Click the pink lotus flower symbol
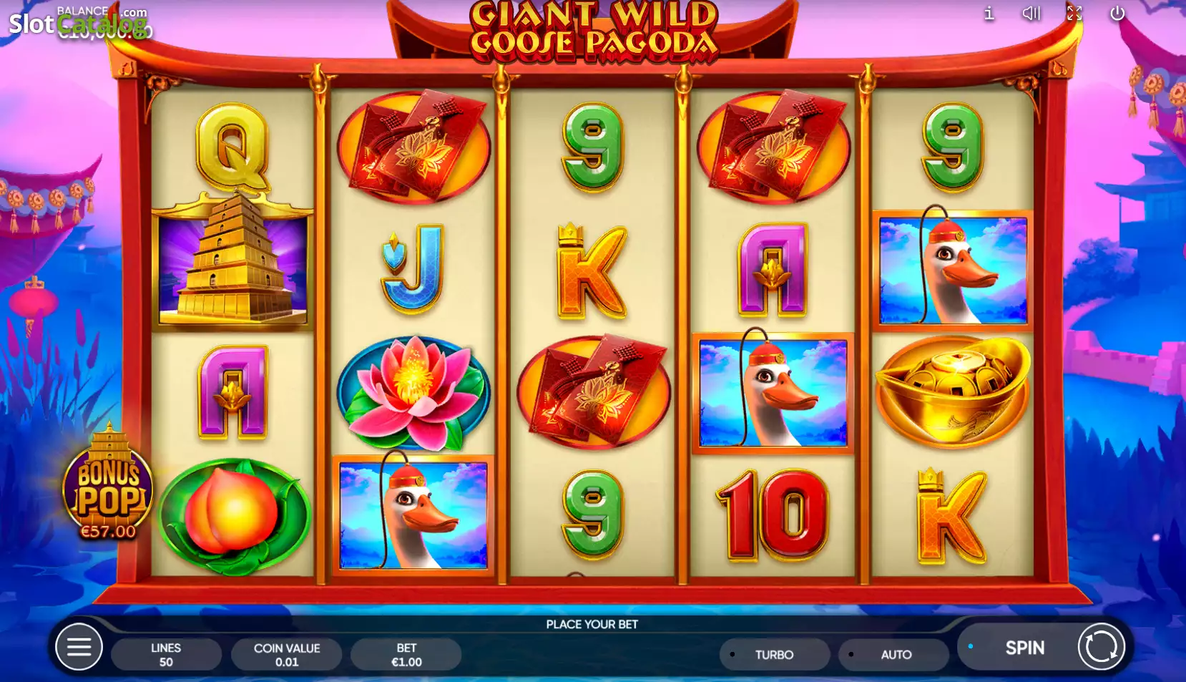The height and width of the screenshot is (682, 1186). click(x=413, y=393)
